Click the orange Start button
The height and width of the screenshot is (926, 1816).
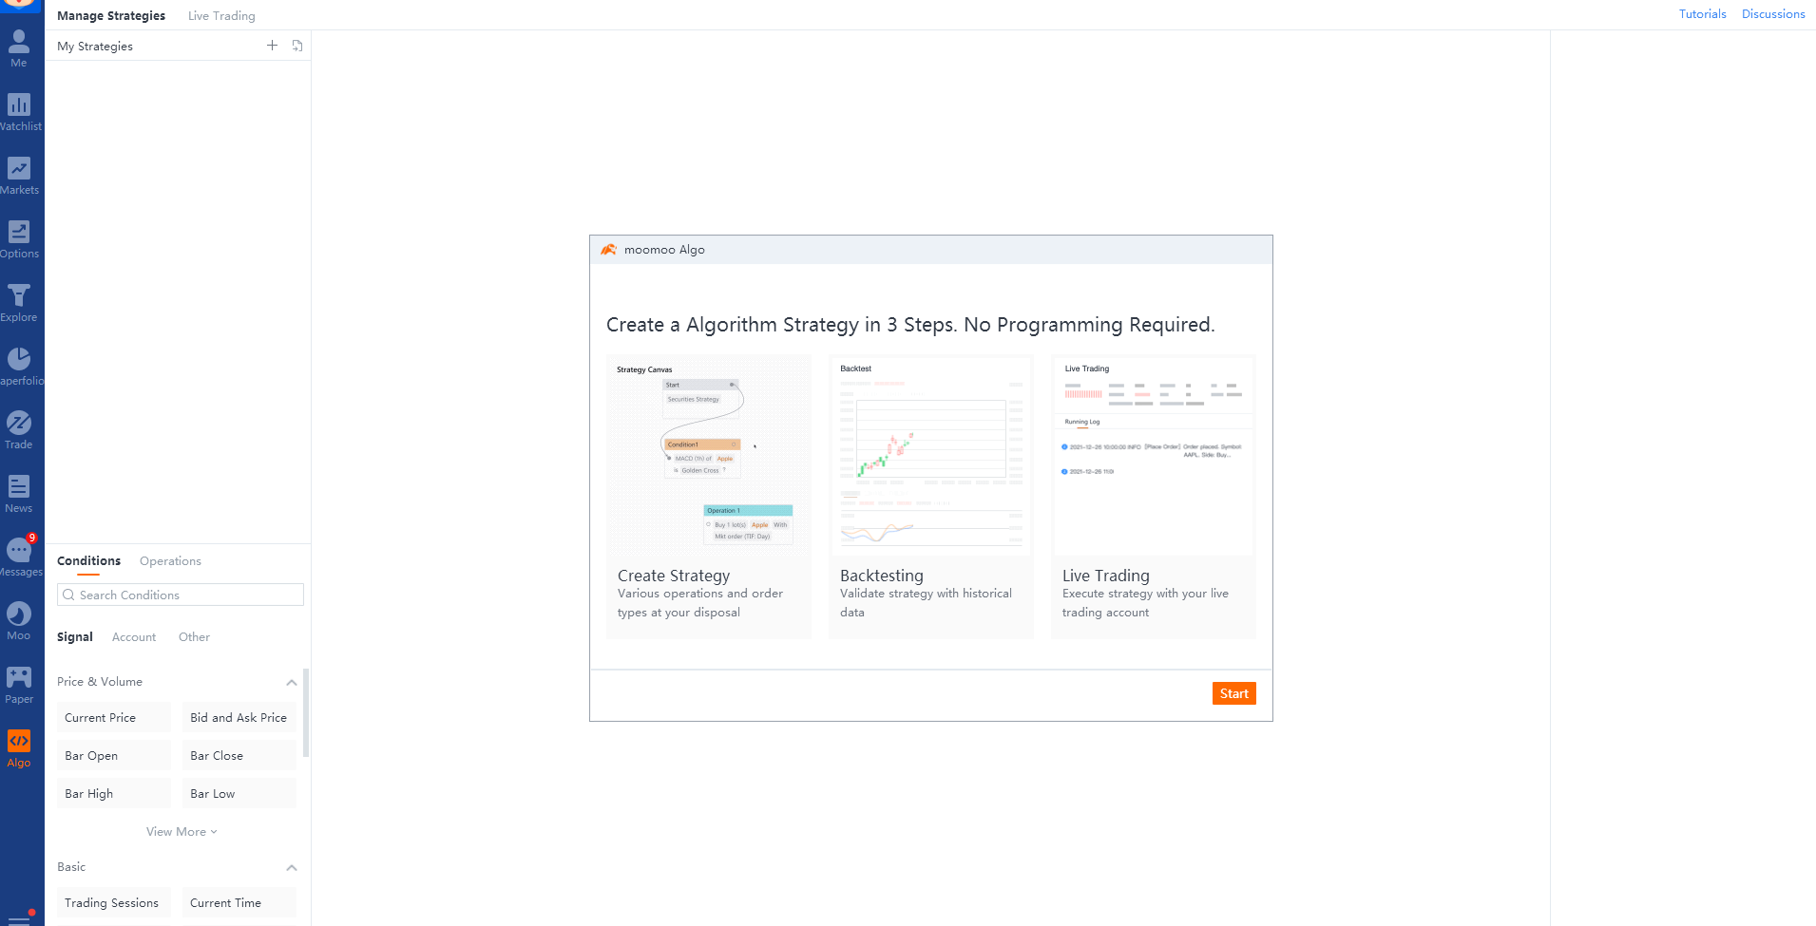1233,693
